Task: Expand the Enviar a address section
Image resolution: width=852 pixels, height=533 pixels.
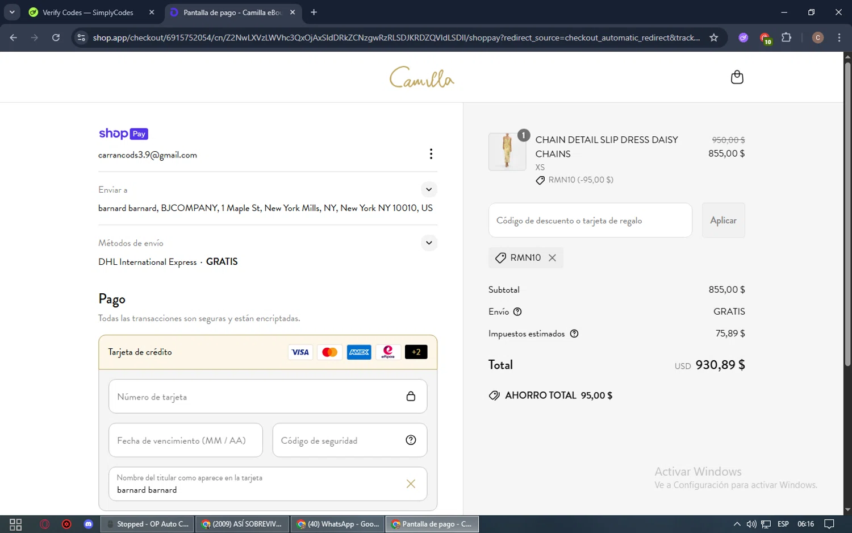Action: coord(429,189)
